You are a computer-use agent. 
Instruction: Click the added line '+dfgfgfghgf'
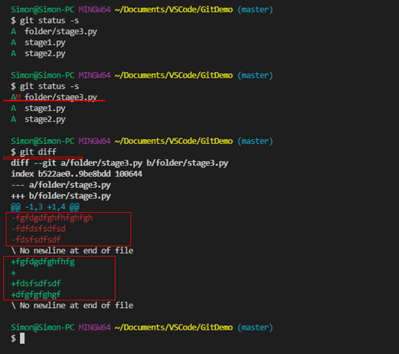(x=36, y=295)
